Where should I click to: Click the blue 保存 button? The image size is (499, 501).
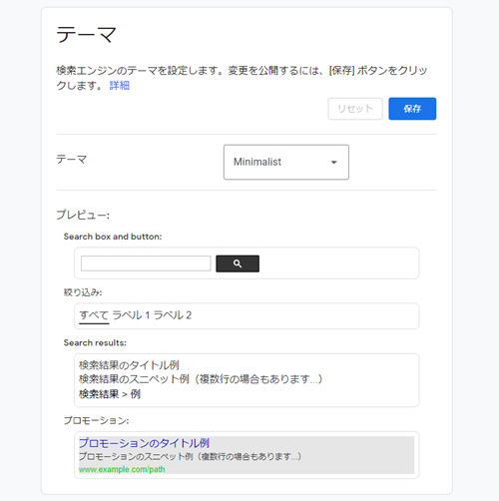[x=412, y=109]
